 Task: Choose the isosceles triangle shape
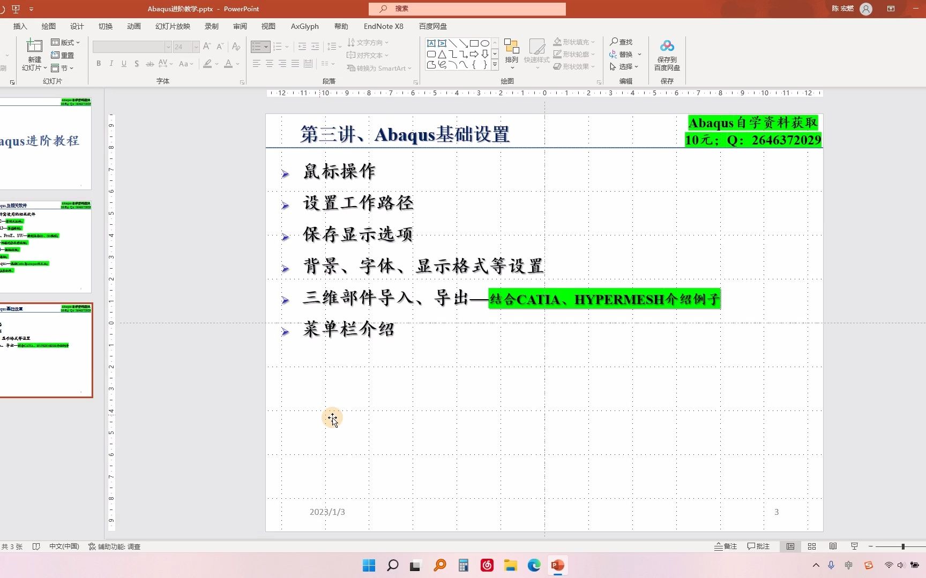[x=442, y=54]
